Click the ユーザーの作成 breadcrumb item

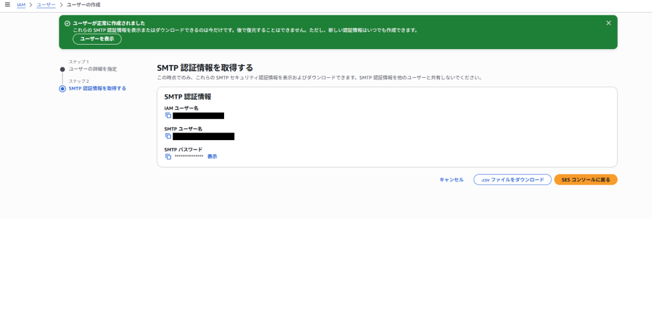83,4
